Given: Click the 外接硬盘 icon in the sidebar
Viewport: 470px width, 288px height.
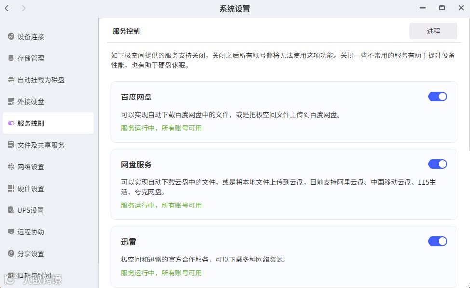Looking at the screenshot, I should [x=11, y=101].
